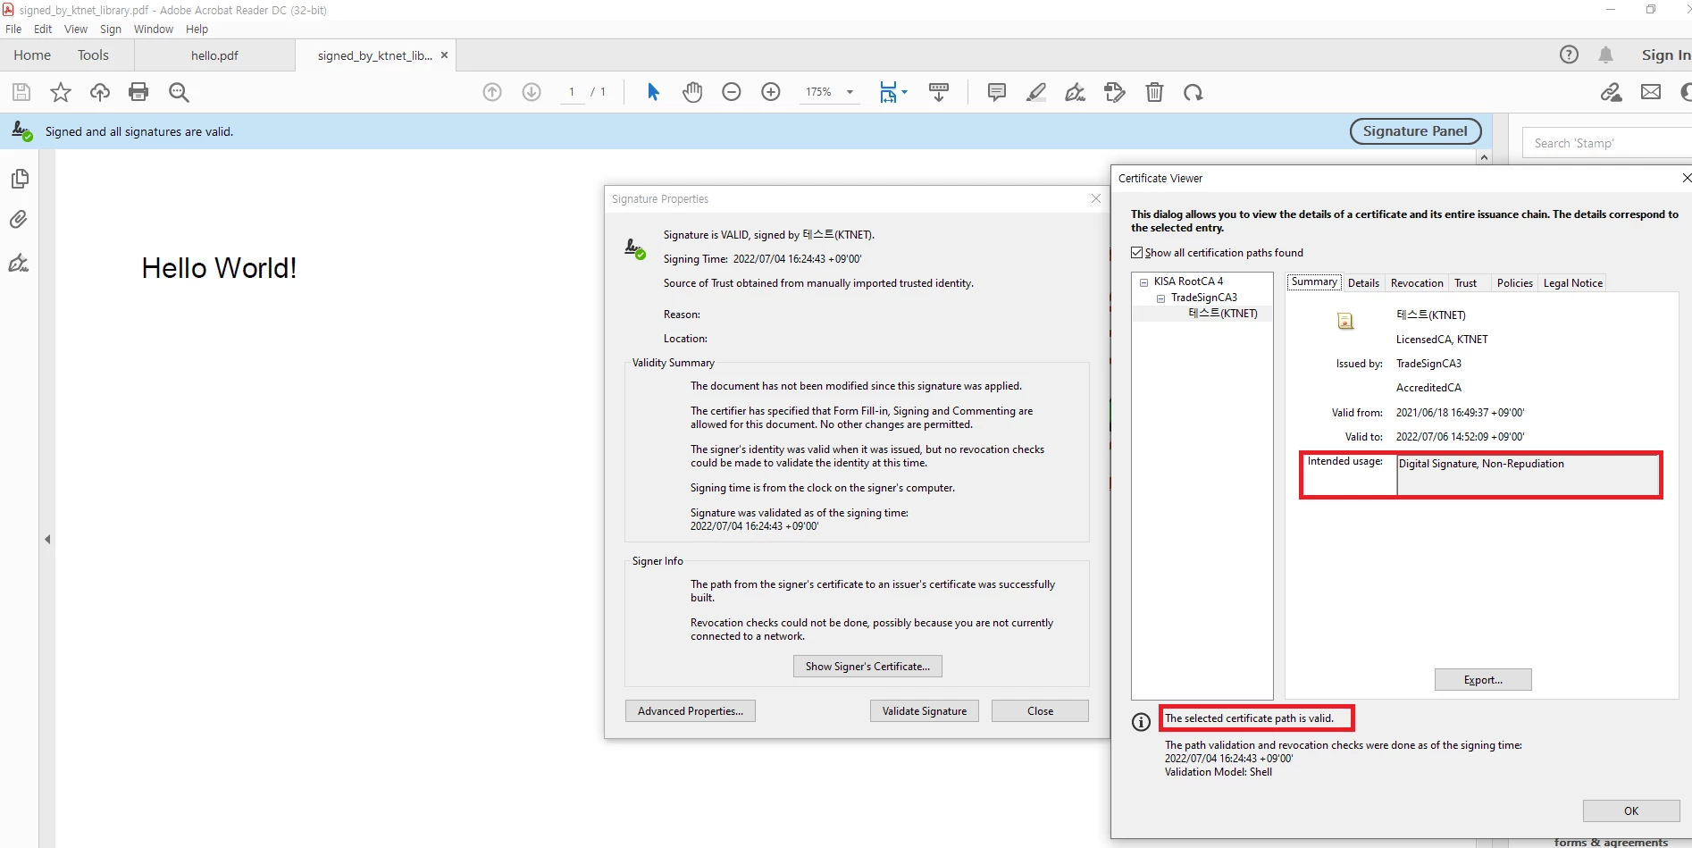This screenshot has width=1692, height=848.
Task: Open the attachments paperclip panel
Action: pyautogui.click(x=19, y=219)
